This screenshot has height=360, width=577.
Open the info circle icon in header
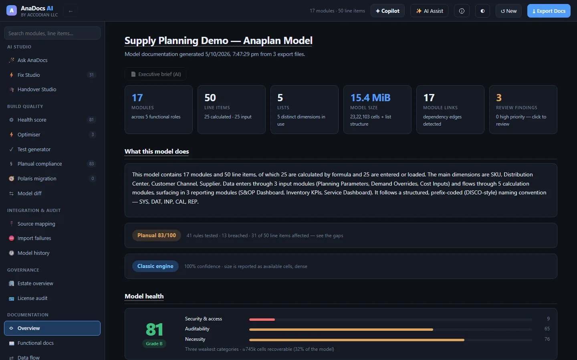tap(462, 11)
